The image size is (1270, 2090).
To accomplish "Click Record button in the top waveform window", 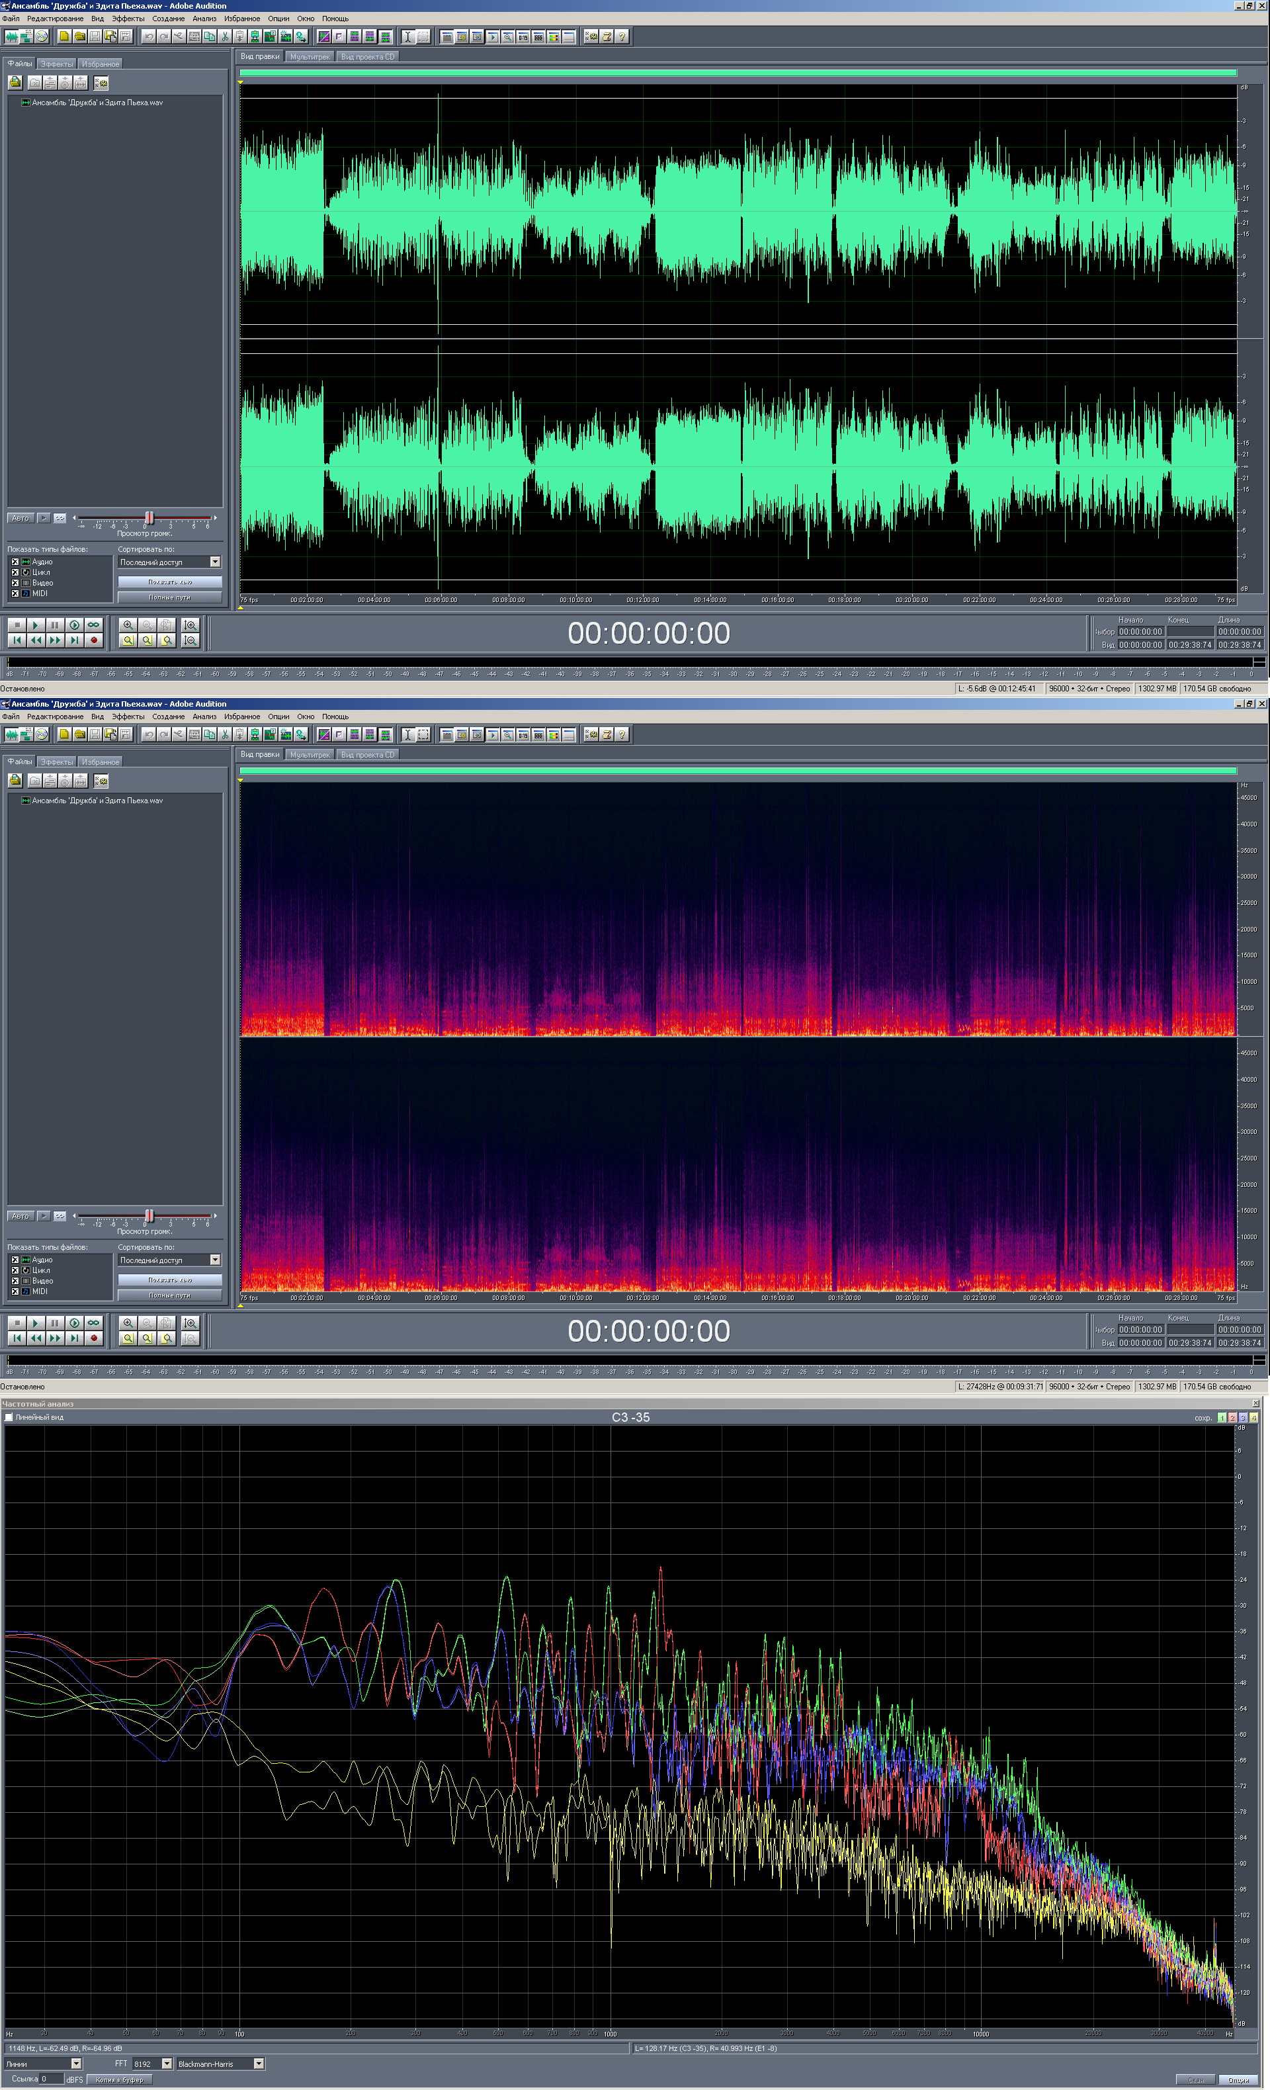I will pos(94,640).
